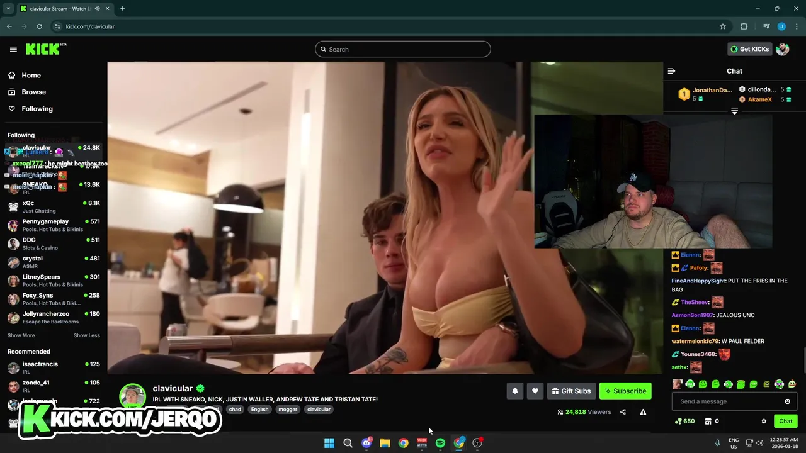Open the hamburger sidebar menu
Viewport: 806px width, 453px height.
click(x=13, y=49)
